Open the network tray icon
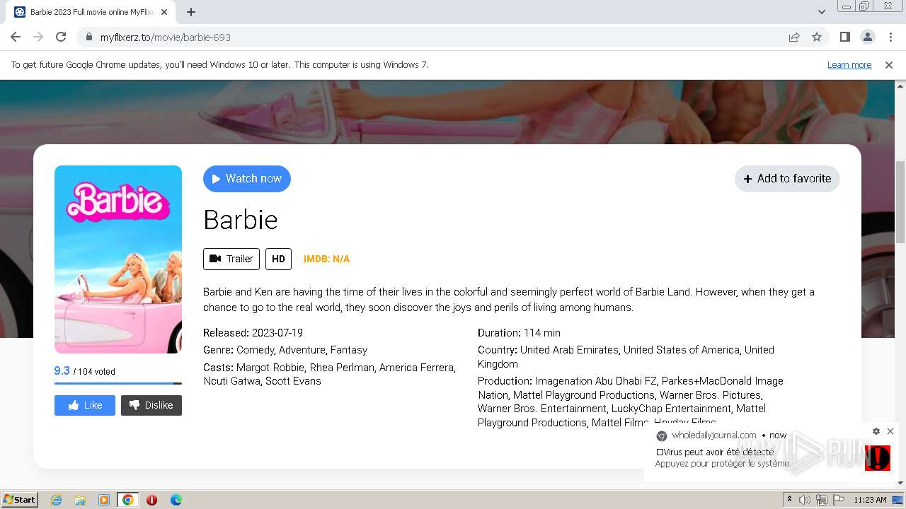This screenshot has height=509, width=906. (x=822, y=500)
